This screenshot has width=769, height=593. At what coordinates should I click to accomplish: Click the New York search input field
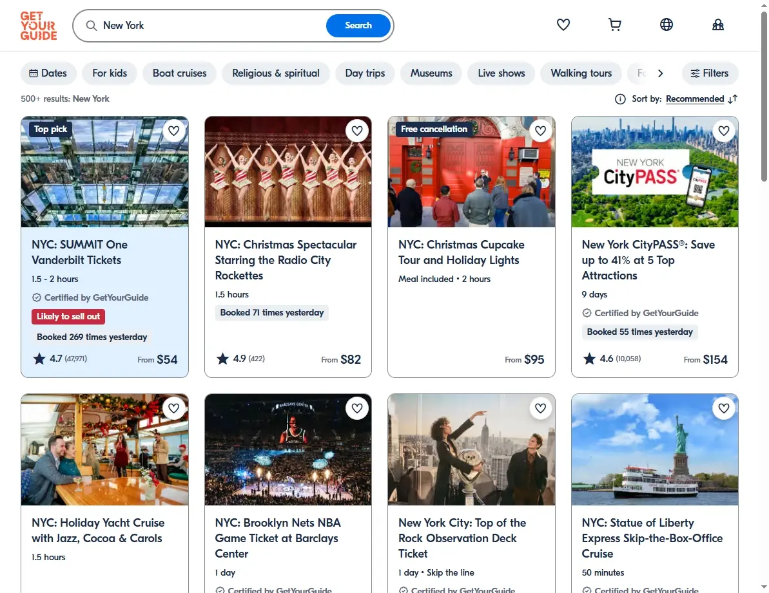tap(211, 26)
